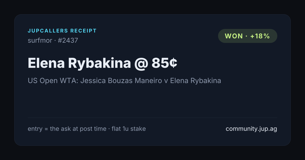Image resolution: width=305 pixels, height=160 pixels.
Task: Click the WON +18% result badge
Action: pos(248,36)
